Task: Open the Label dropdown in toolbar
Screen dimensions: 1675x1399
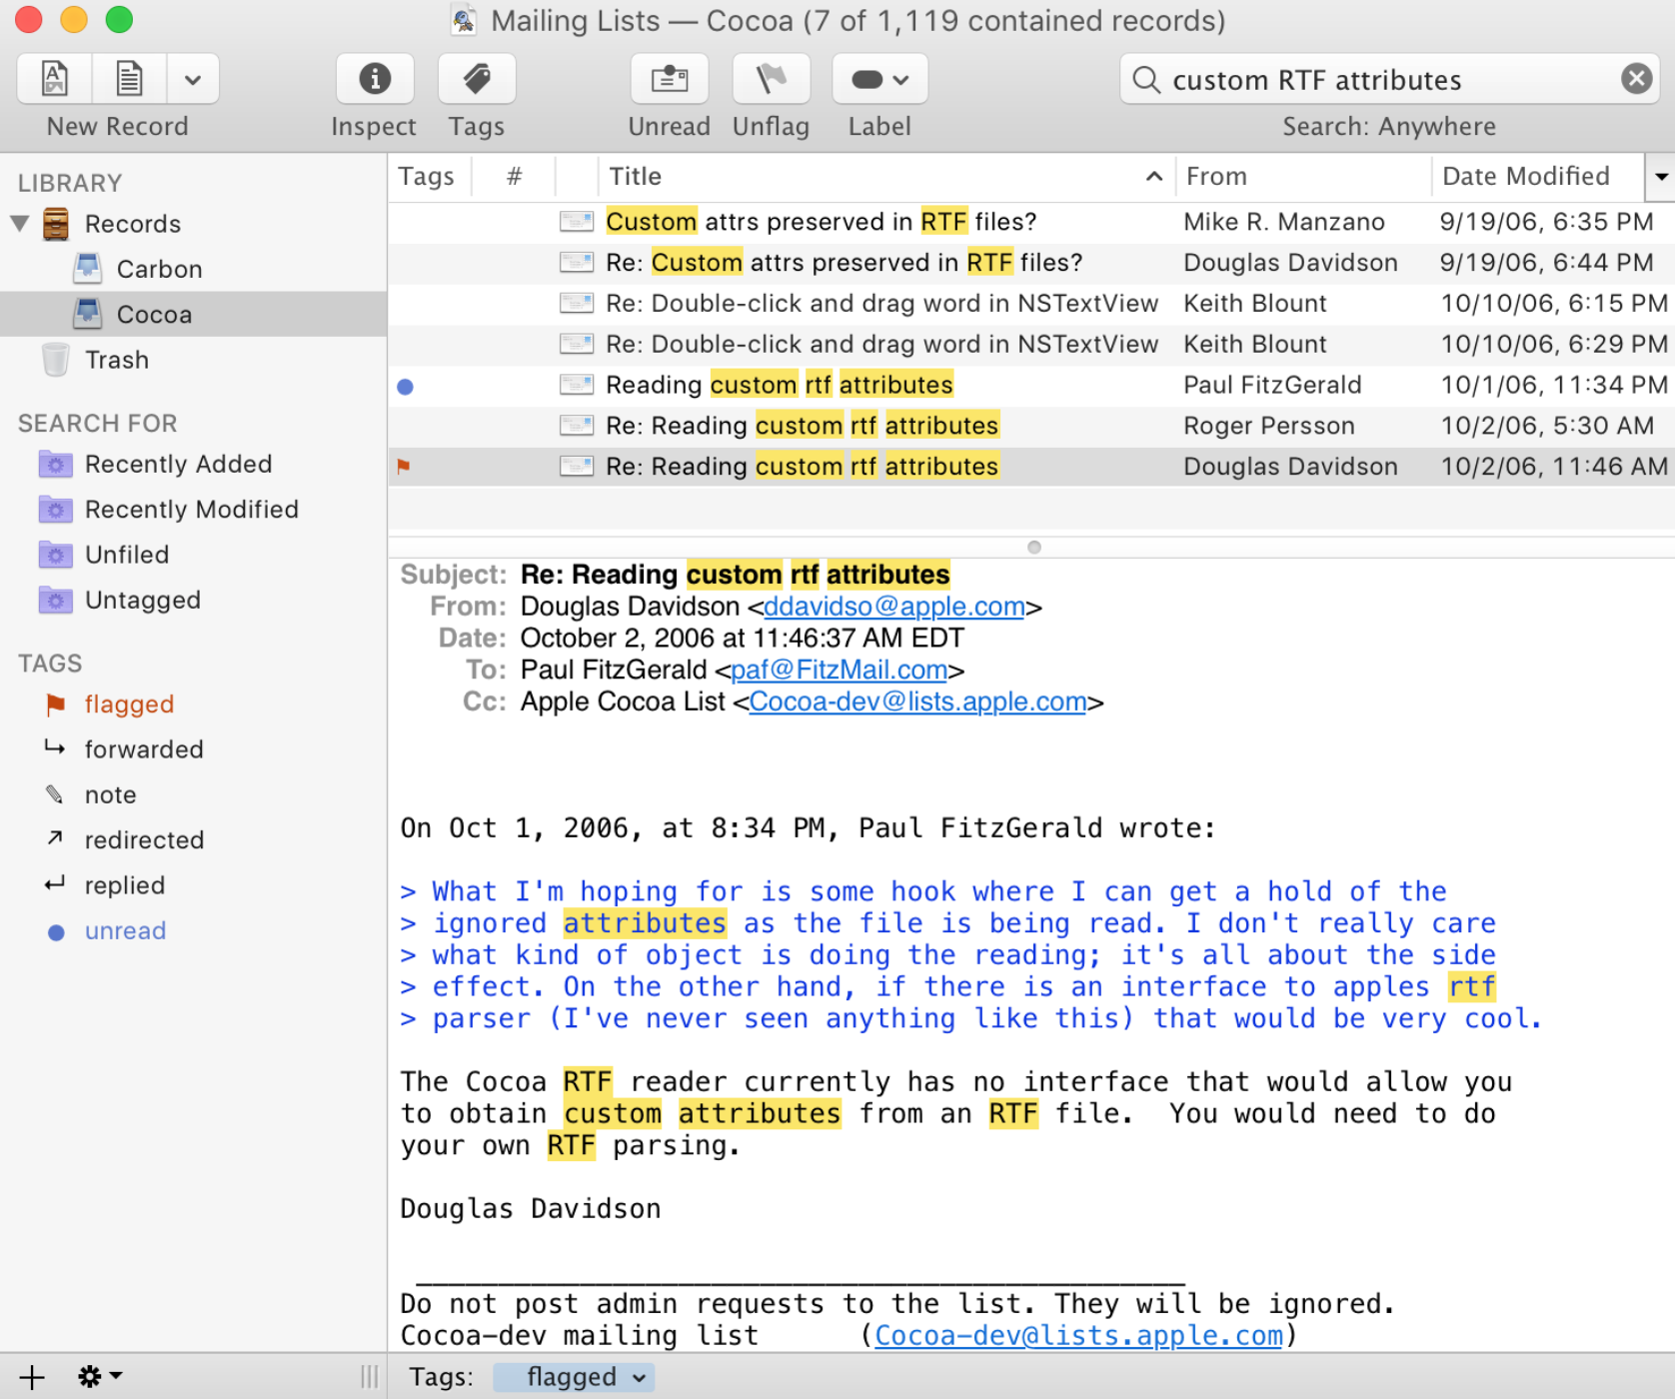Action: pyautogui.click(x=879, y=78)
